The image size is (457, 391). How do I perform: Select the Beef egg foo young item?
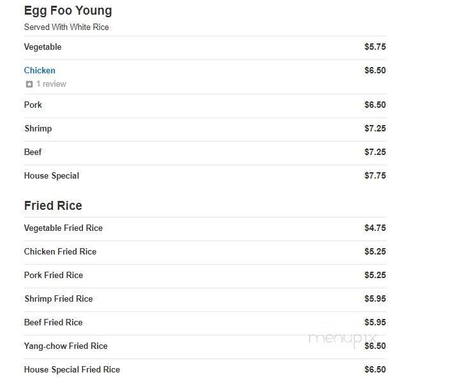(33, 152)
